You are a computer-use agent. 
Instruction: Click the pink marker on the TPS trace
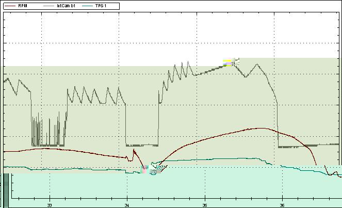145,168
